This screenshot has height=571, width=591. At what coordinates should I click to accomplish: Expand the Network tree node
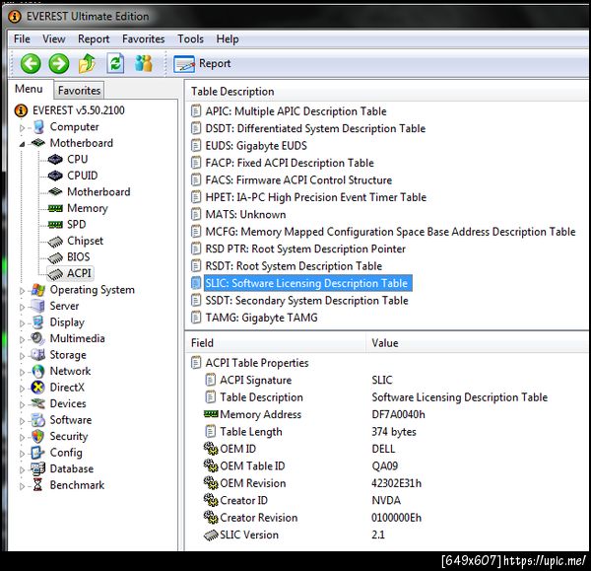pyautogui.click(x=22, y=372)
